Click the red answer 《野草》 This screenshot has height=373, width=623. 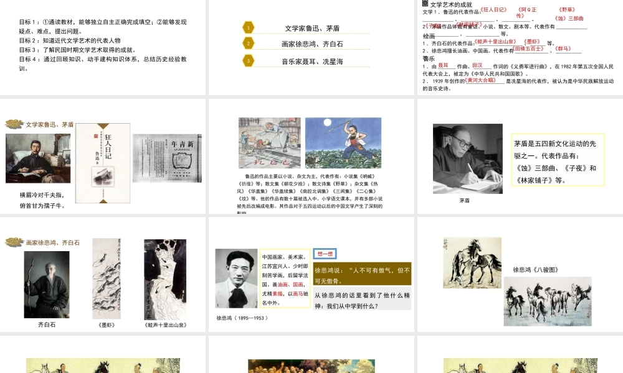(x=566, y=9)
